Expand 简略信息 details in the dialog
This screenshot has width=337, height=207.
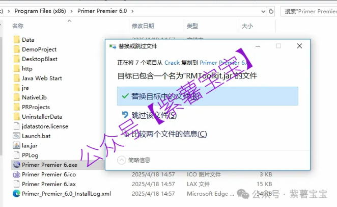tap(122, 160)
